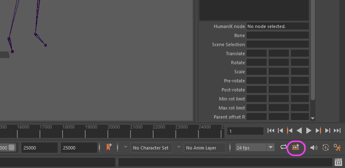The width and height of the screenshot is (345, 168).
Task: Click the auto keyframe toggle icon
Action: tap(325, 148)
